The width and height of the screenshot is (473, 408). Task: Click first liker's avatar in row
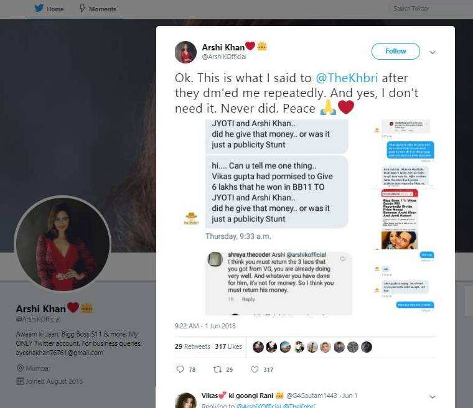point(258,347)
